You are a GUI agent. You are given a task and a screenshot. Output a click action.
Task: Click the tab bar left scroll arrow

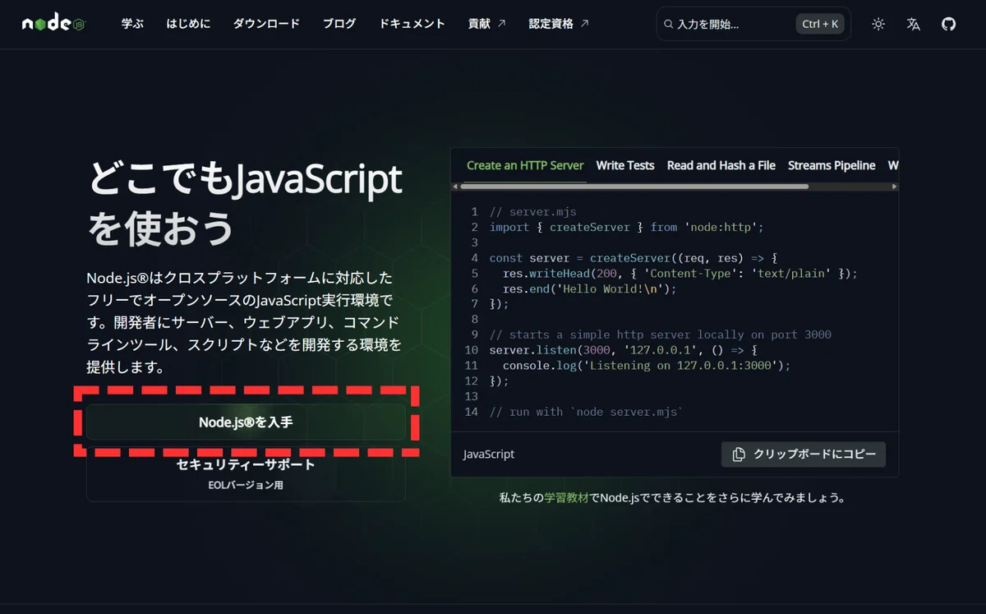click(x=455, y=187)
